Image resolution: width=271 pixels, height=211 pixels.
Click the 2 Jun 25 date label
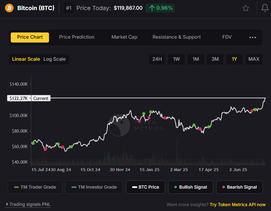(x=238, y=170)
